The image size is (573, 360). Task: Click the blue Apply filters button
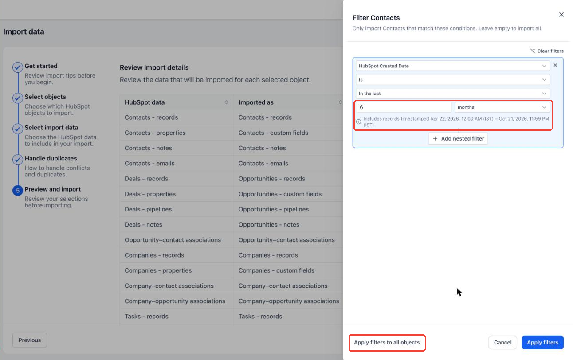click(542, 342)
